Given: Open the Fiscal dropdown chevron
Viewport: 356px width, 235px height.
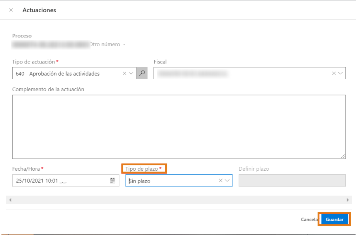Looking at the screenshot, I should click(340, 73).
